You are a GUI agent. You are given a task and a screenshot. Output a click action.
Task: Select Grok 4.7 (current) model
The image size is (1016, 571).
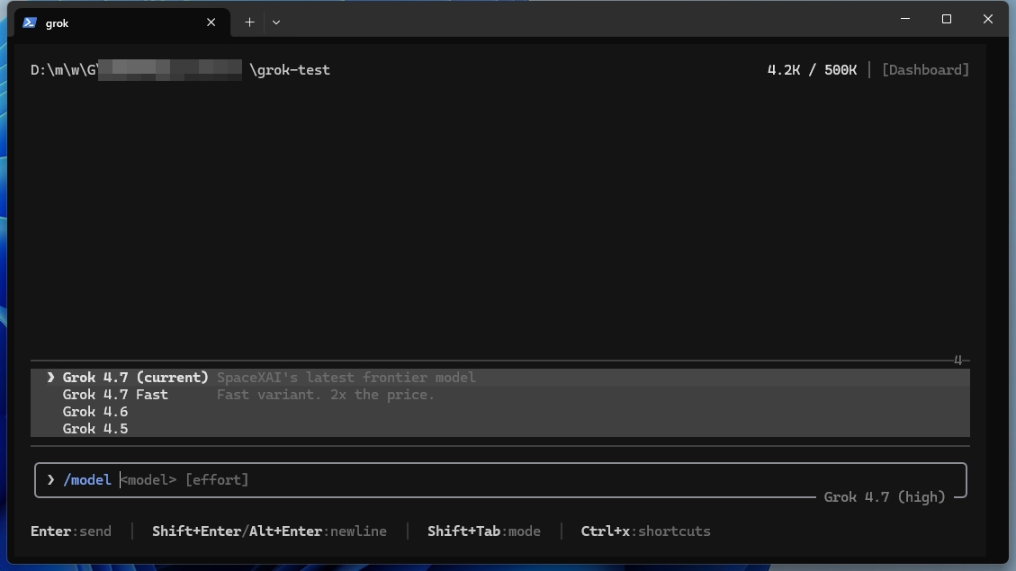[500, 378]
